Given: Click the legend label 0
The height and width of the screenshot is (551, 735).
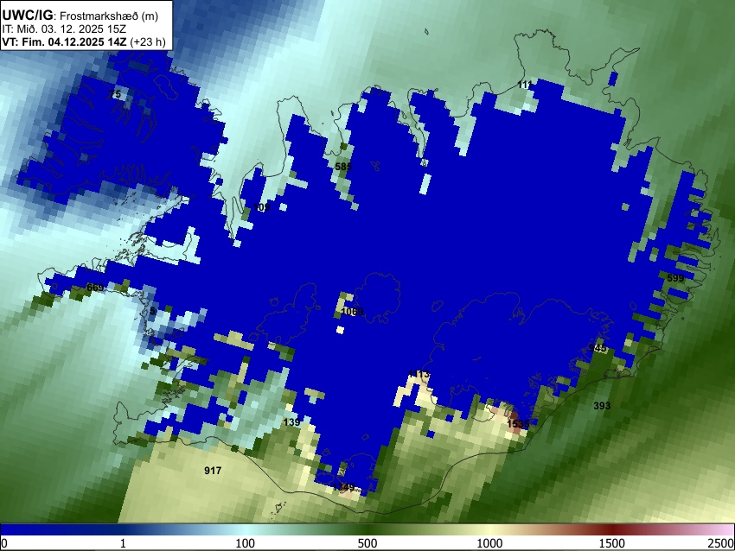Looking at the screenshot, I should tap(4, 543).
